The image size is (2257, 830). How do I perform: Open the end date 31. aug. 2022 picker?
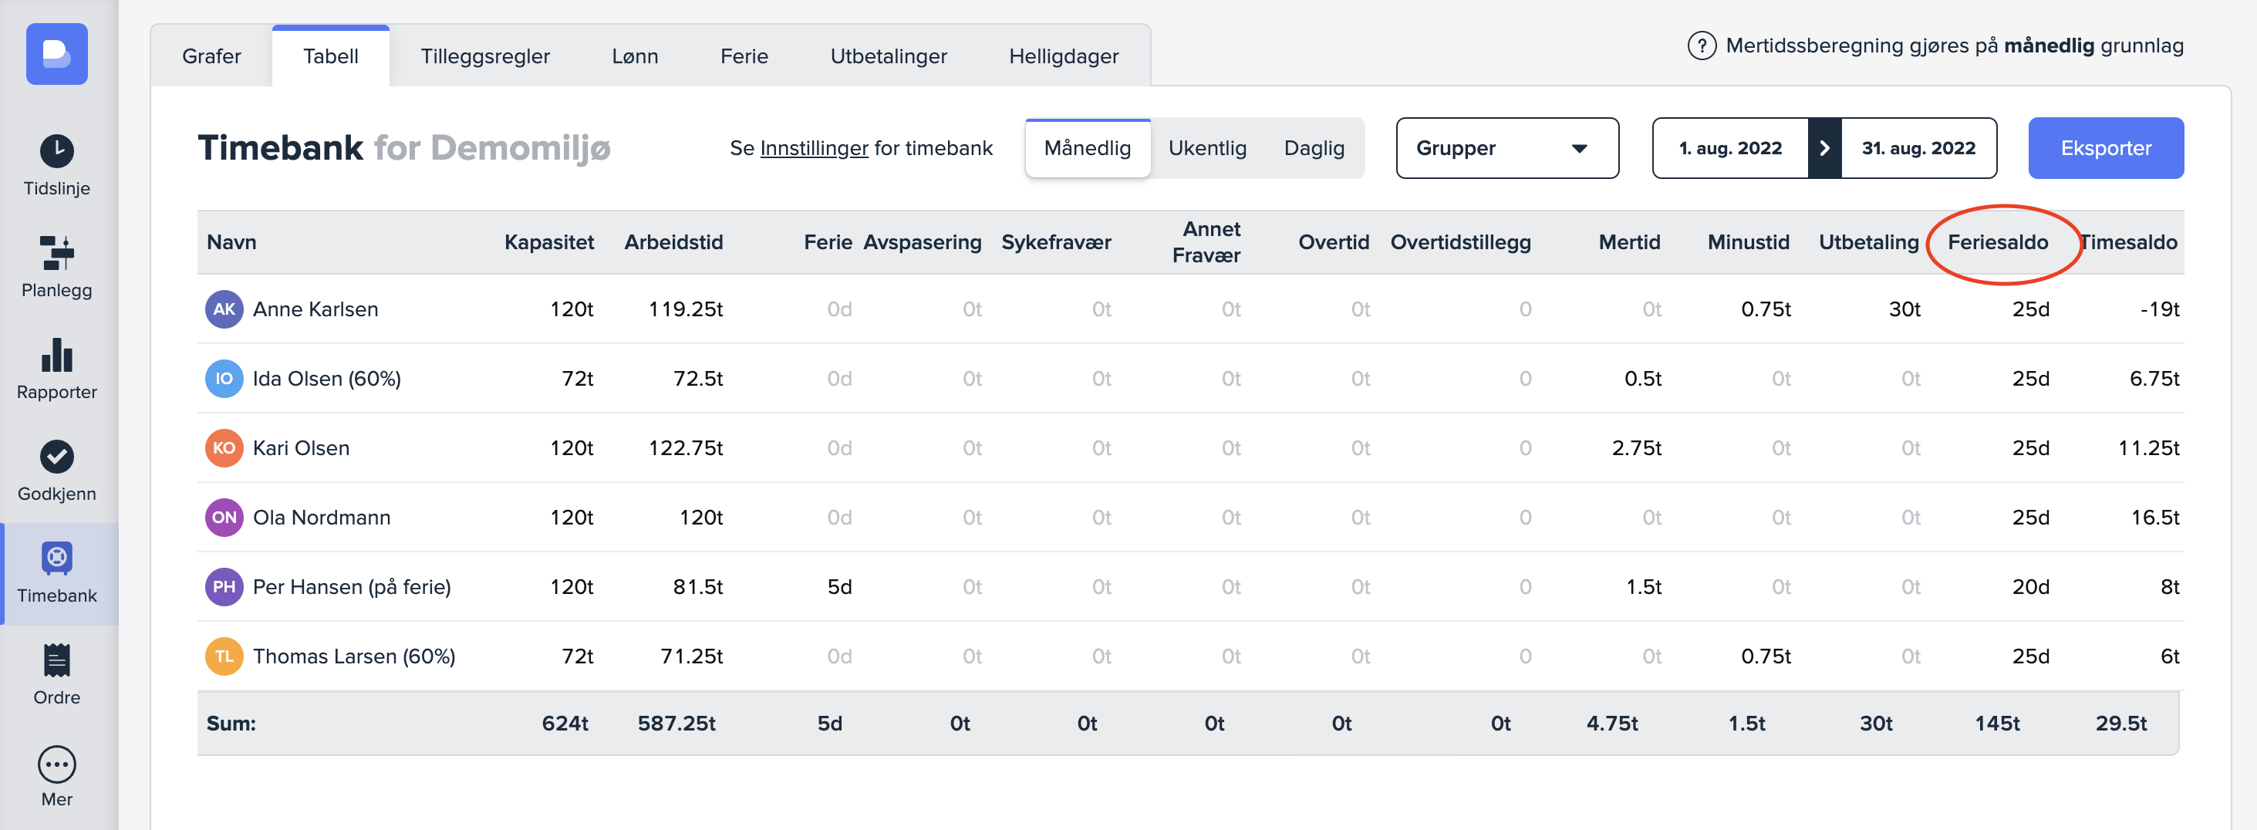pyautogui.click(x=1918, y=148)
